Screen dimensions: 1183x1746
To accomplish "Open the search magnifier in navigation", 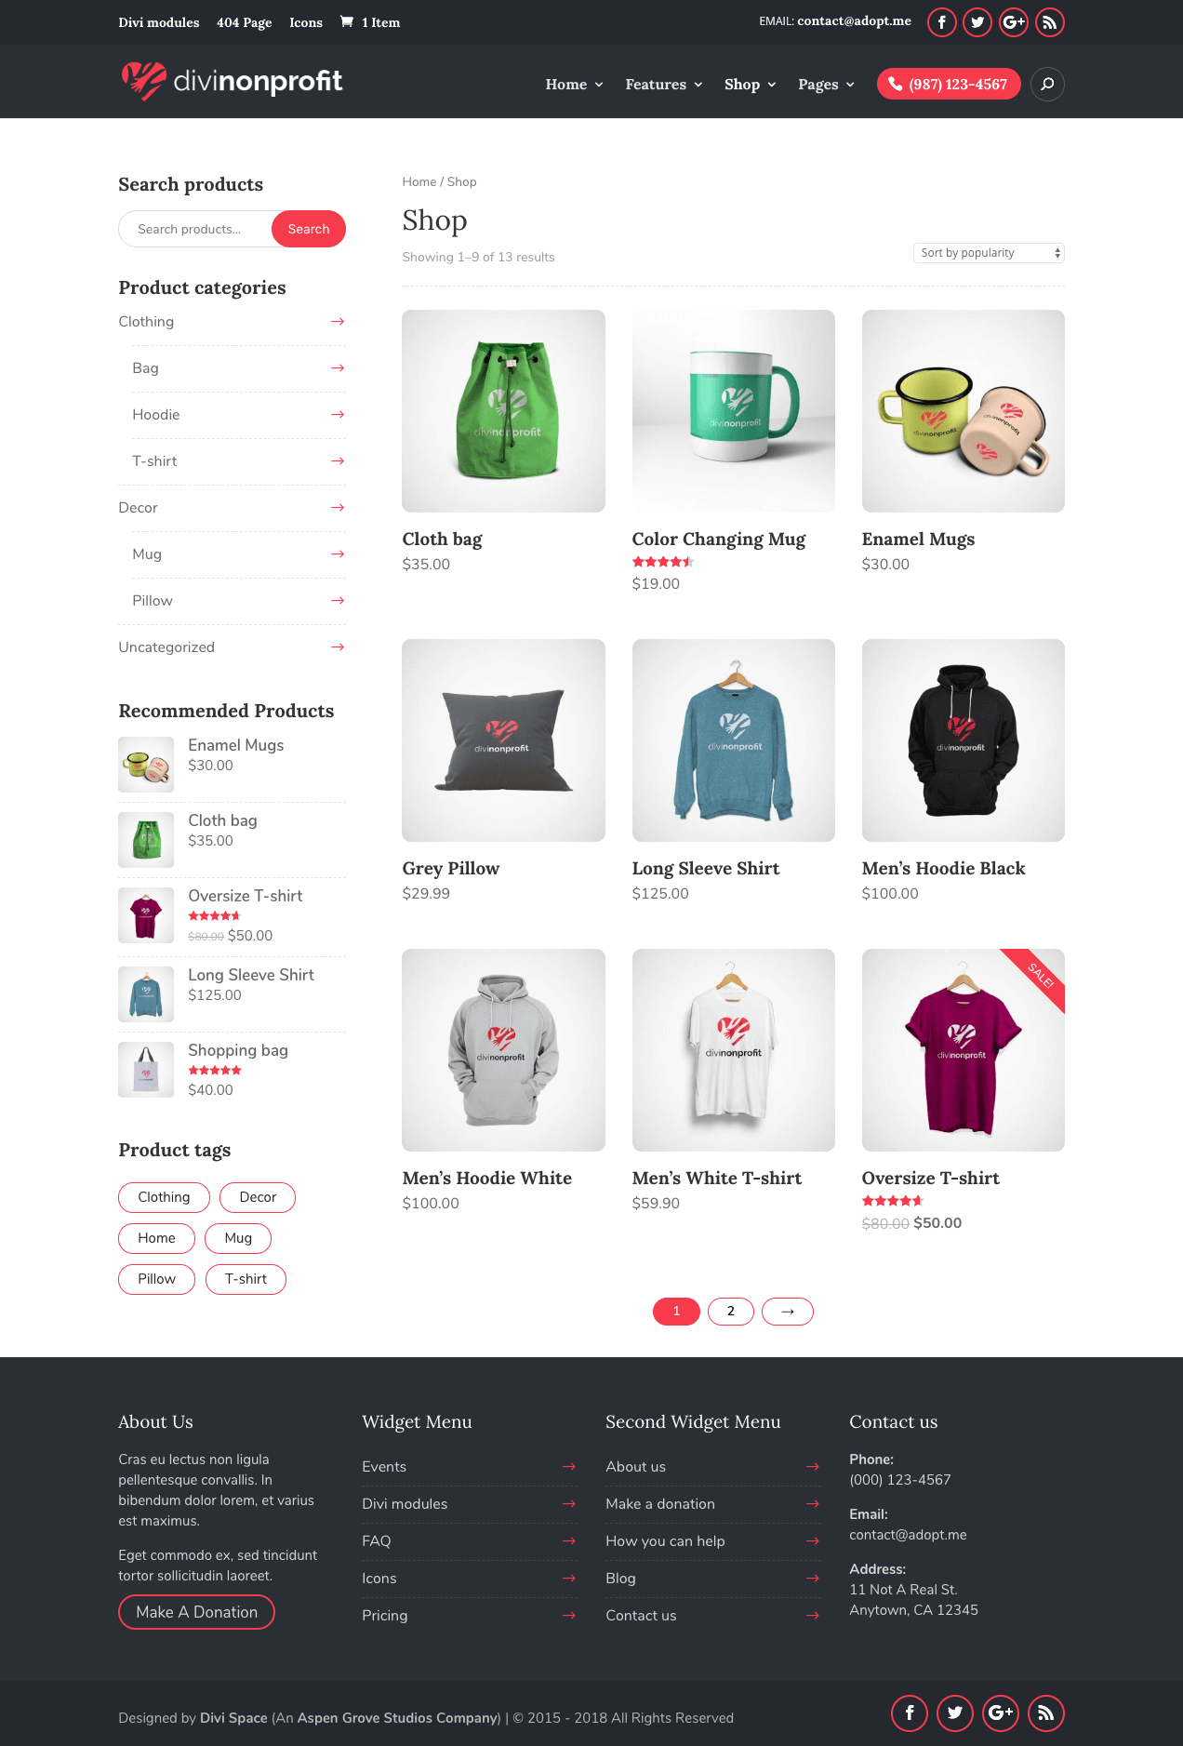I will click(1047, 84).
